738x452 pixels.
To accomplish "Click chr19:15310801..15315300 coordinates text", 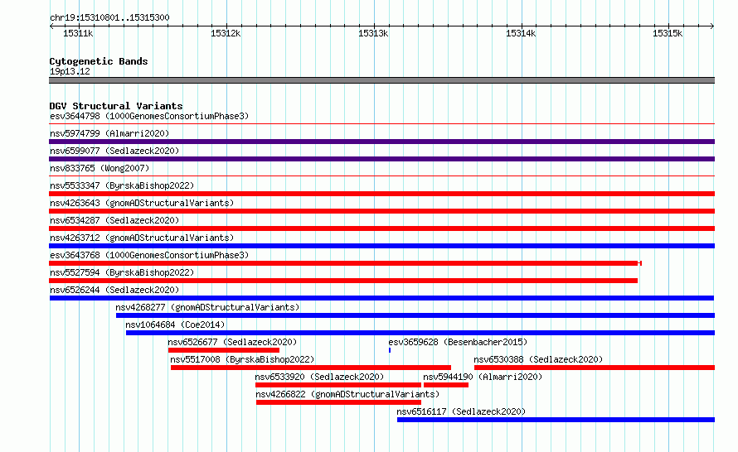I will point(109,17).
